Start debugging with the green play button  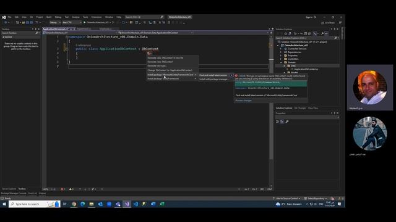pyautogui.click(x=85, y=22)
